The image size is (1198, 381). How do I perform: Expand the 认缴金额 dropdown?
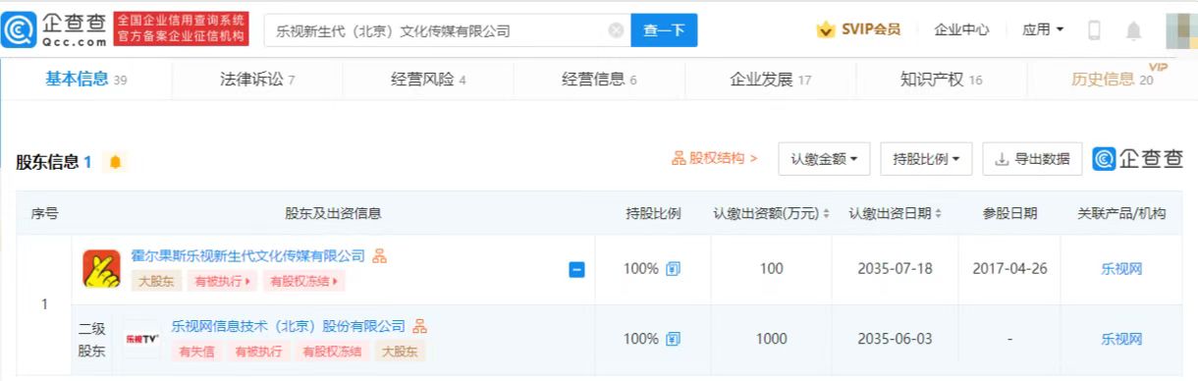tap(824, 159)
